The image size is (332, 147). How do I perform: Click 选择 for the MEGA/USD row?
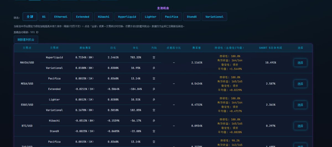pos(300,84)
